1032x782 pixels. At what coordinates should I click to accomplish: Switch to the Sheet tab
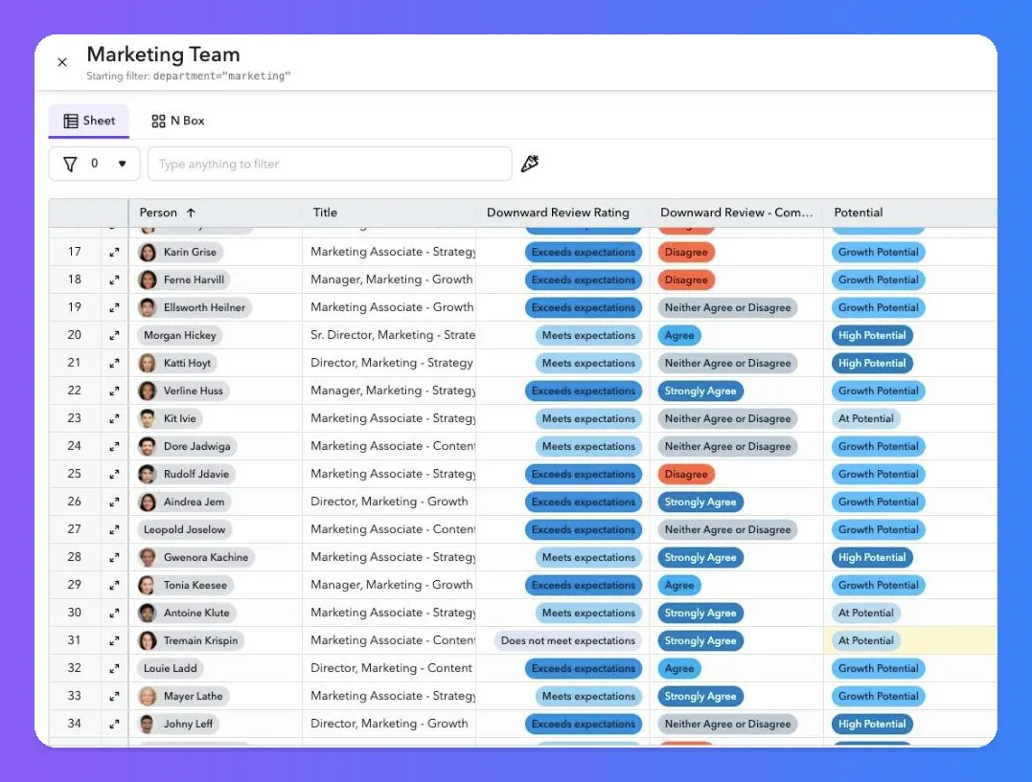click(x=89, y=121)
